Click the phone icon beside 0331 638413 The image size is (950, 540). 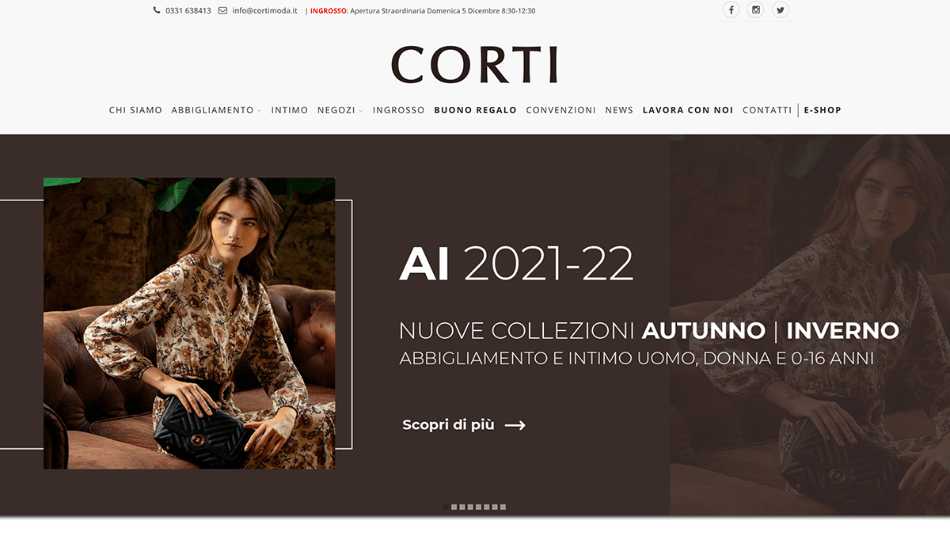(157, 11)
